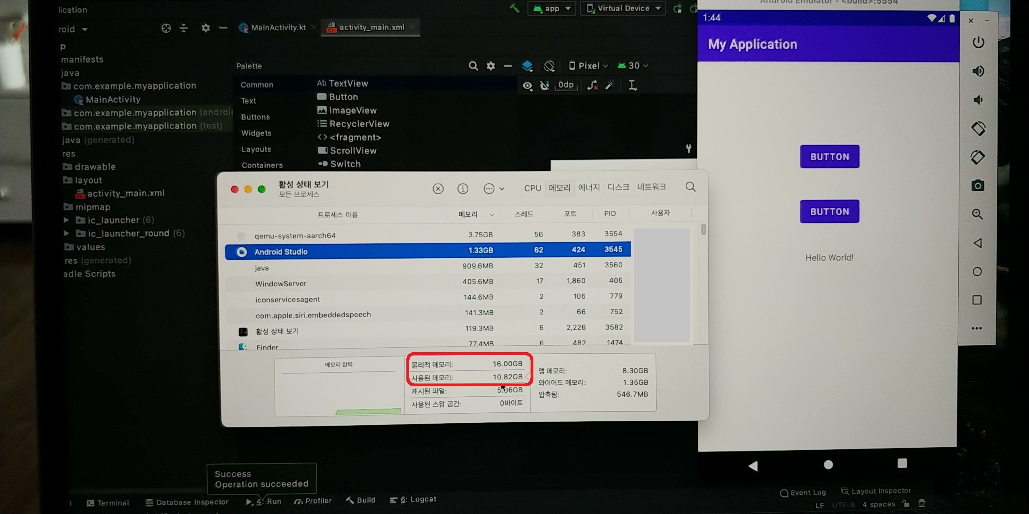
Task: Click orientation for preview icon
Action: tap(549, 66)
